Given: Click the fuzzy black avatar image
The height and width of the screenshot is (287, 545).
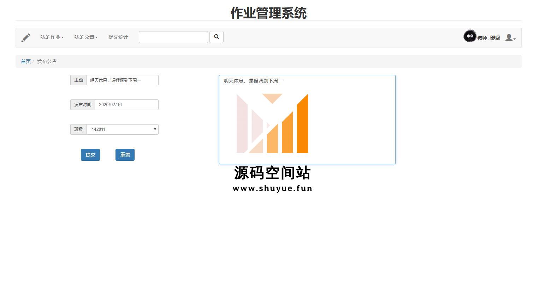Looking at the screenshot, I should point(470,36).
